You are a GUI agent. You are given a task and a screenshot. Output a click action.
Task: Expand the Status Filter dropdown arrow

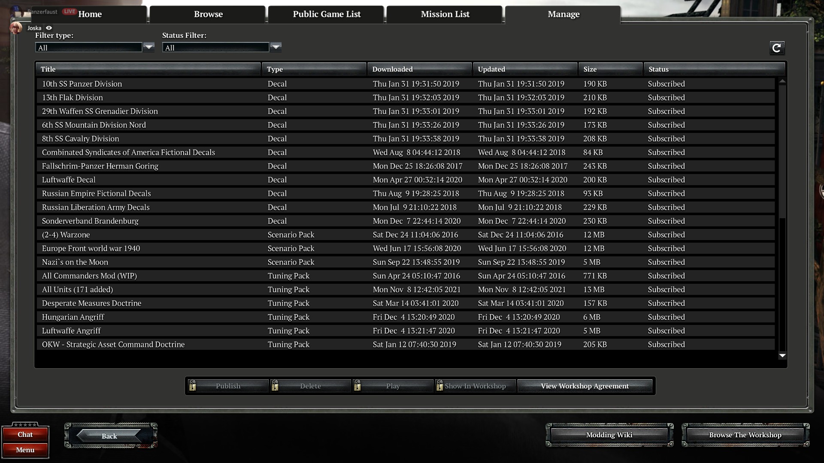coord(276,47)
